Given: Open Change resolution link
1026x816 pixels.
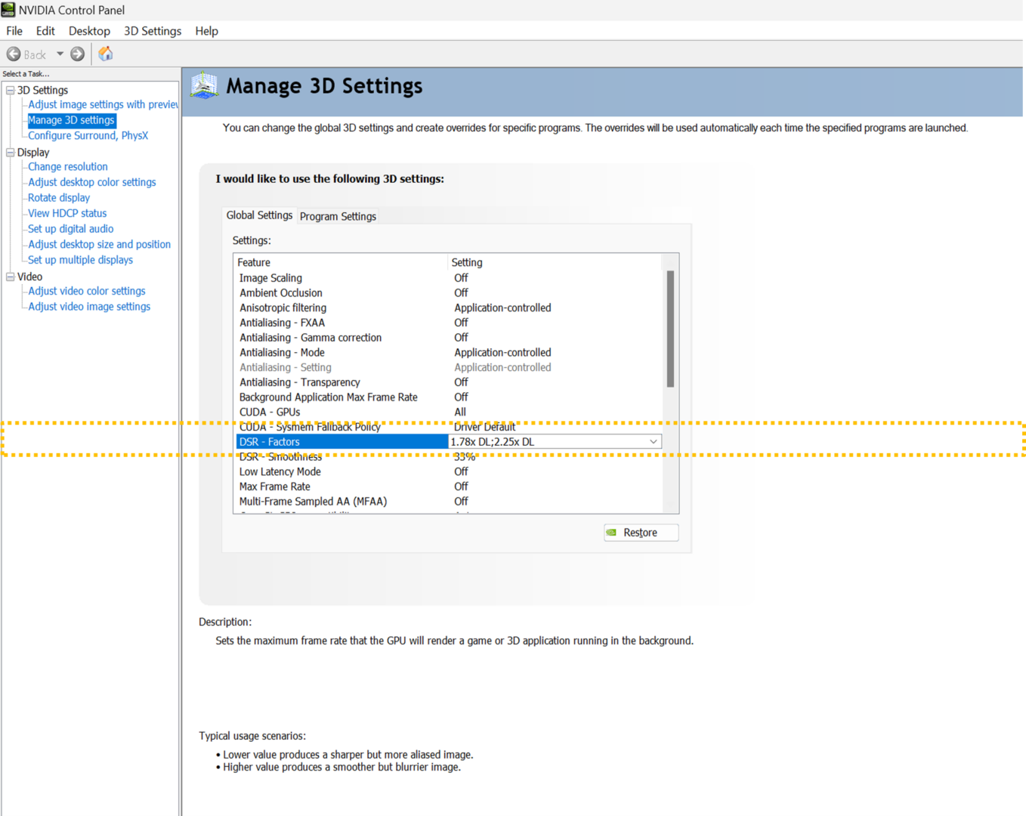Looking at the screenshot, I should [x=68, y=167].
